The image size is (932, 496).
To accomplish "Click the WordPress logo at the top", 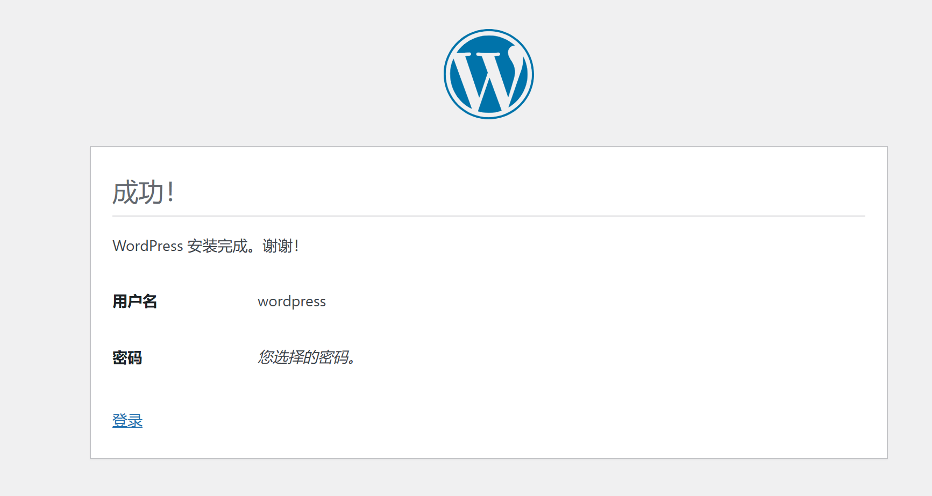I will [488, 74].
